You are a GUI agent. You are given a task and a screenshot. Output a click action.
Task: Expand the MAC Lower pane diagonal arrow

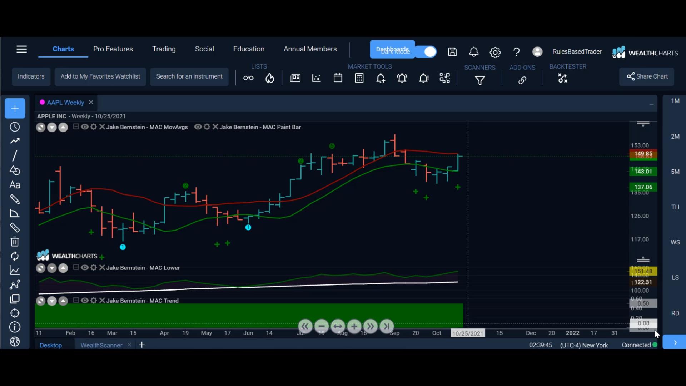pyautogui.click(x=41, y=268)
